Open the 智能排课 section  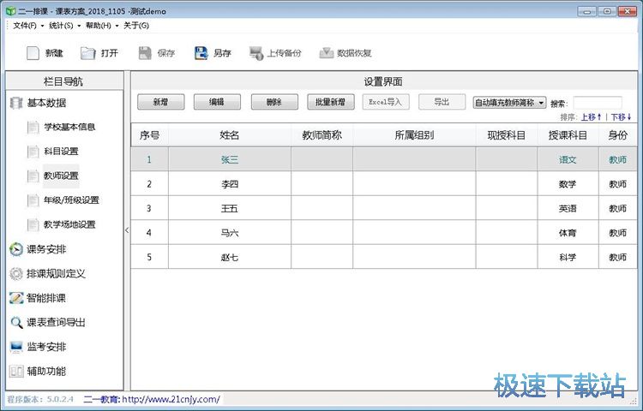46,298
